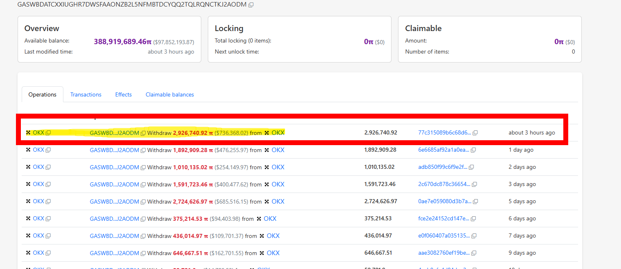
Task: Click OKX source link in 5 days ago row
Action: [38, 202]
